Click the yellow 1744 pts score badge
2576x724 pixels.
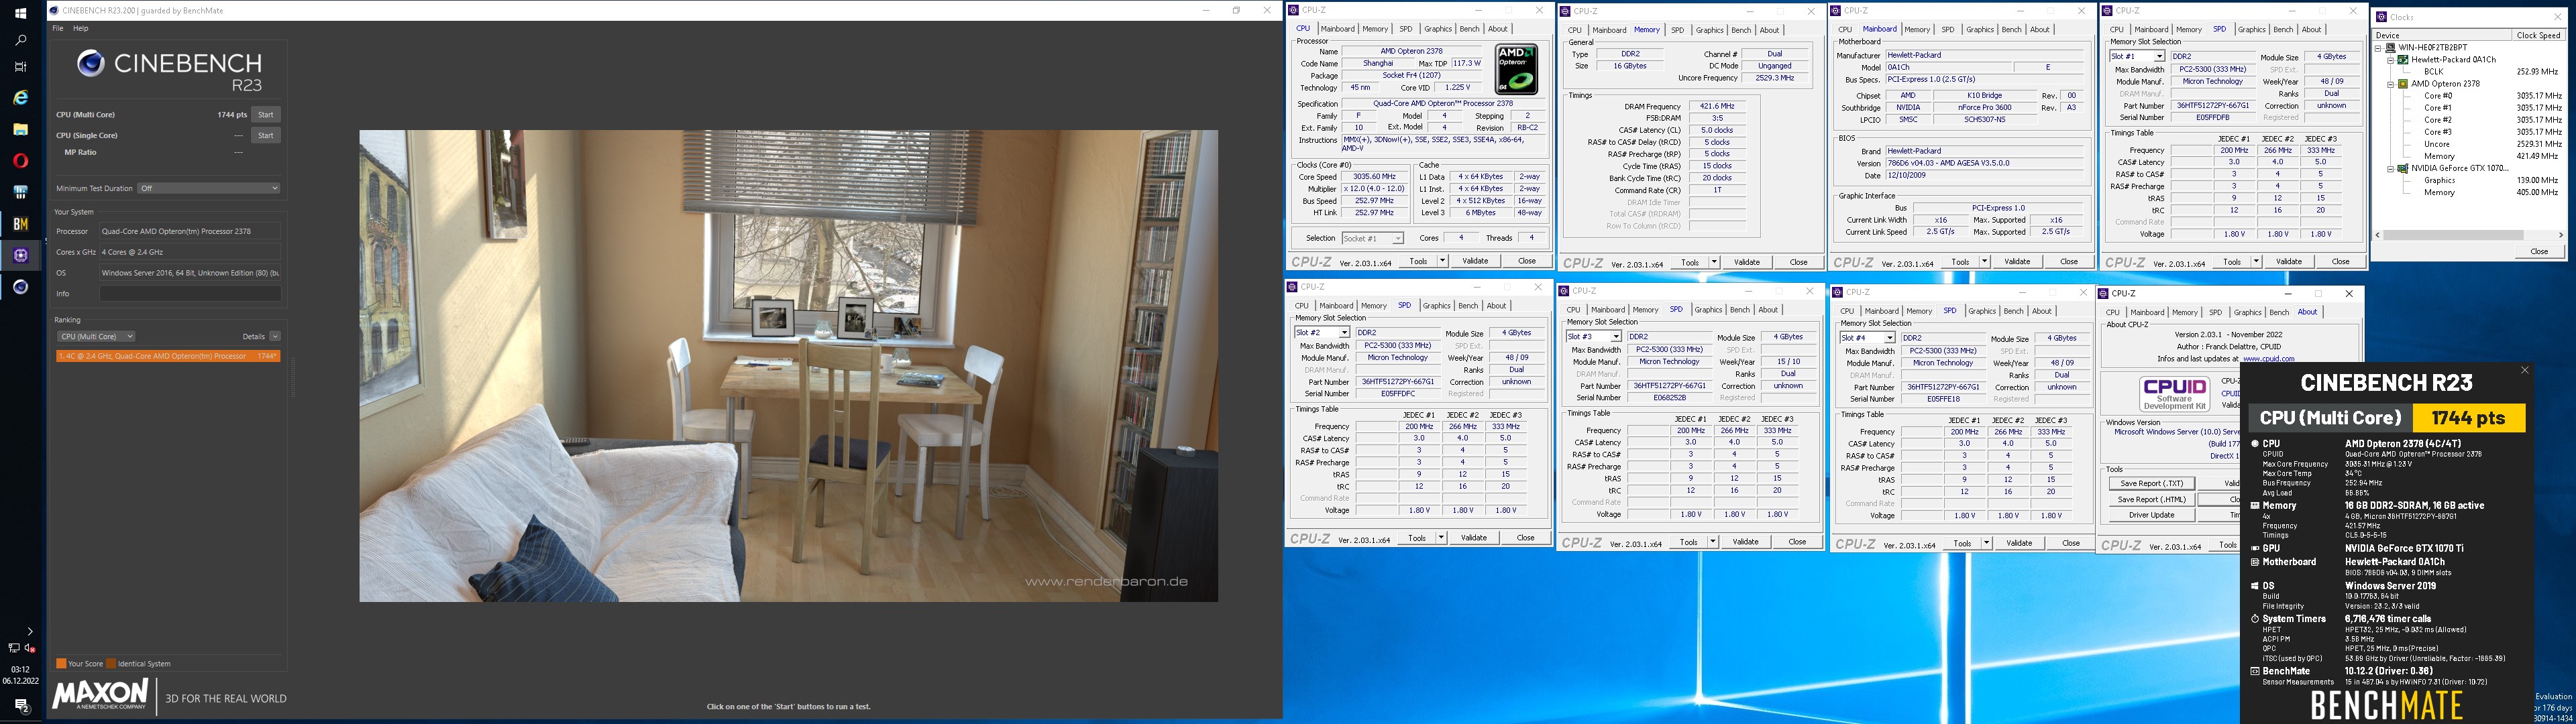click(x=2469, y=418)
